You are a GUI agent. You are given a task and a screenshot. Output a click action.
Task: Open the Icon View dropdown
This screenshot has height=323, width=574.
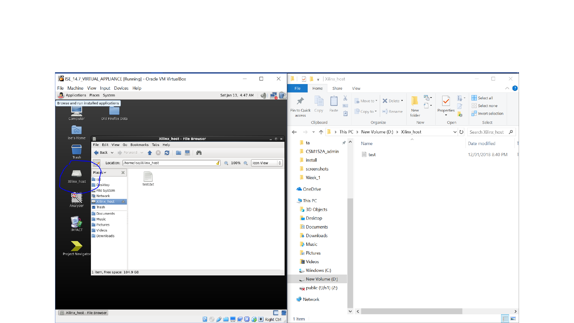[267, 163]
